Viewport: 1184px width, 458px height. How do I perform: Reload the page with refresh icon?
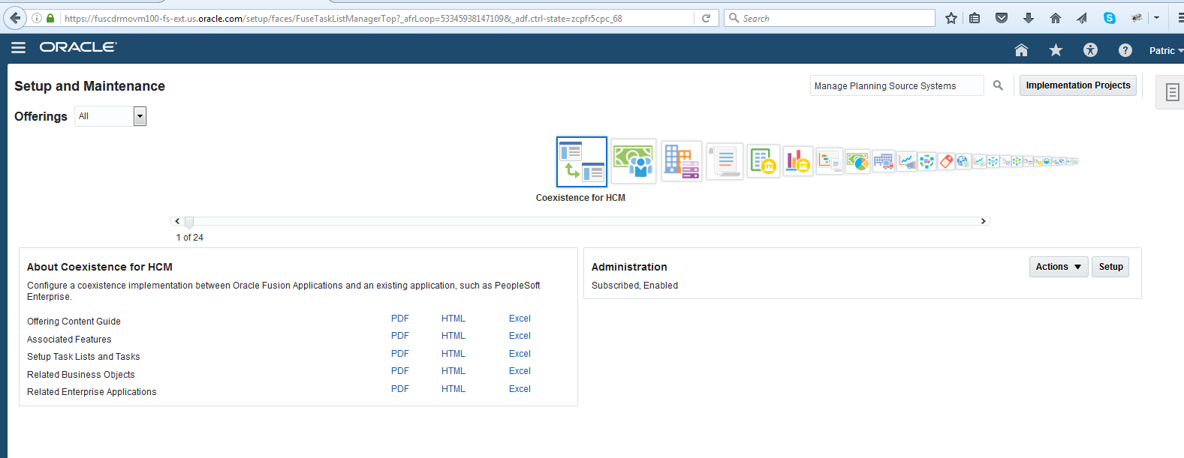click(x=706, y=18)
